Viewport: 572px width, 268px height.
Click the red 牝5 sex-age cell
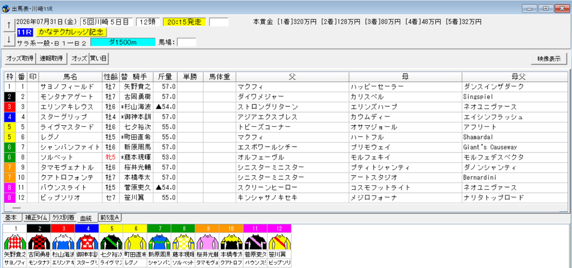[110, 157]
